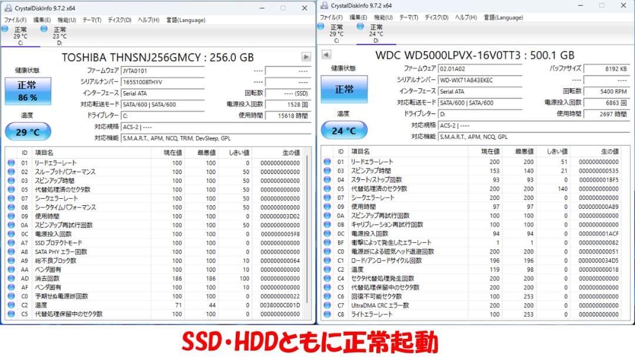The width and height of the screenshot is (635, 357).
Task: Click status icon for 04 スタート/ストップ回数
Action: tap(327, 179)
